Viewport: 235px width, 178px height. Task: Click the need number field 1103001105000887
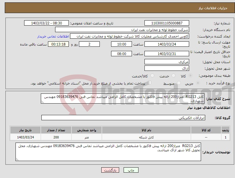pyautogui.click(x=167, y=23)
